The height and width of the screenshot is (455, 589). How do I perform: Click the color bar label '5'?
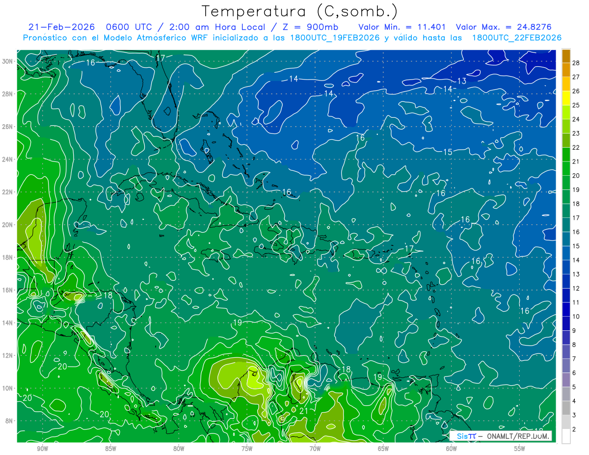tap(574, 387)
